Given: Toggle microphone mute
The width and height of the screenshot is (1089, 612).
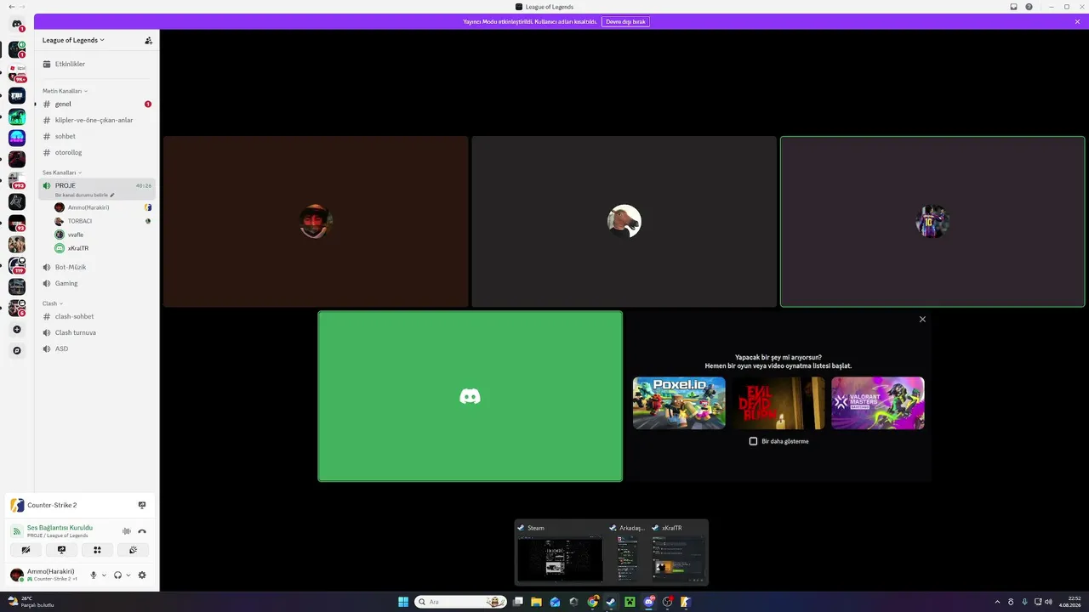Looking at the screenshot, I should [94, 575].
